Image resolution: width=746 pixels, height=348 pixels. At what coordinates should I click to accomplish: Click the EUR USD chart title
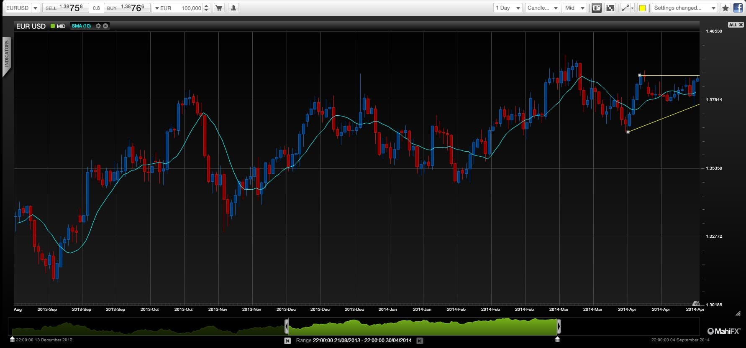[x=31, y=26]
